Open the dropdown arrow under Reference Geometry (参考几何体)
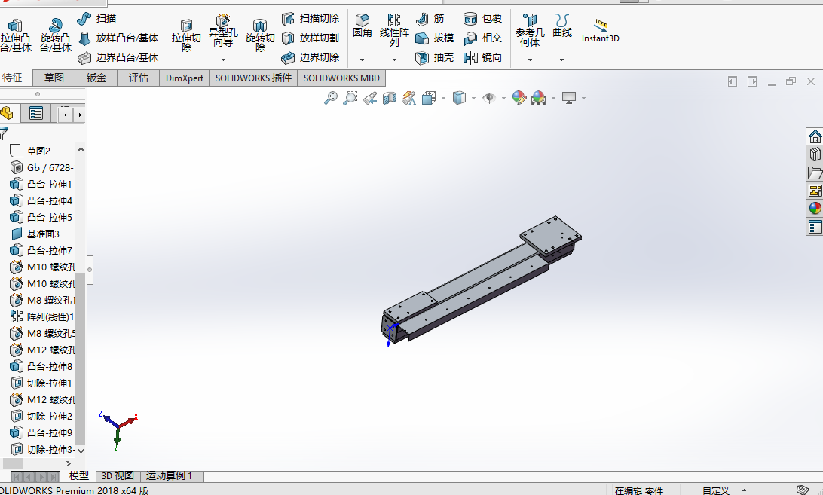The height and width of the screenshot is (495, 823). (x=530, y=60)
